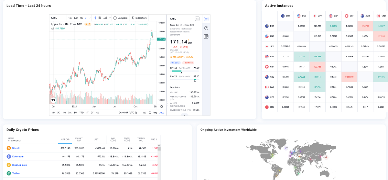Select the 1Y date range
This screenshot has width=388, height=180.
click(87, 112)
